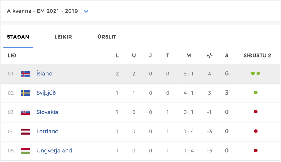Click the Slovakia flag icon

coord(25,112)
